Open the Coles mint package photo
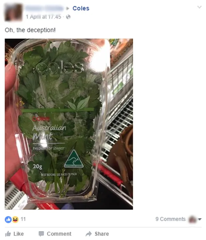This screenshot has width=206, height=240. coord(69,124)
